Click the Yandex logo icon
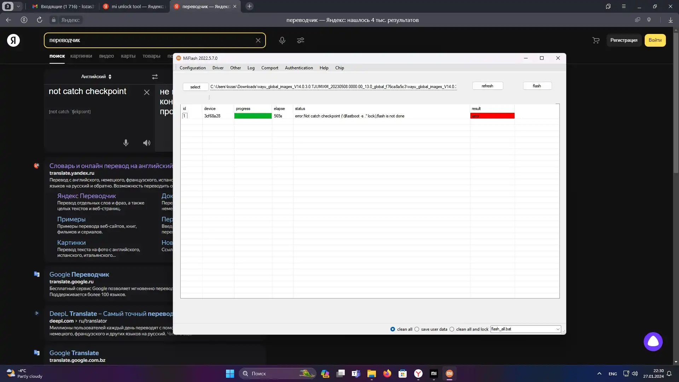This screenshot has width=679, height=382. point(13,40)
